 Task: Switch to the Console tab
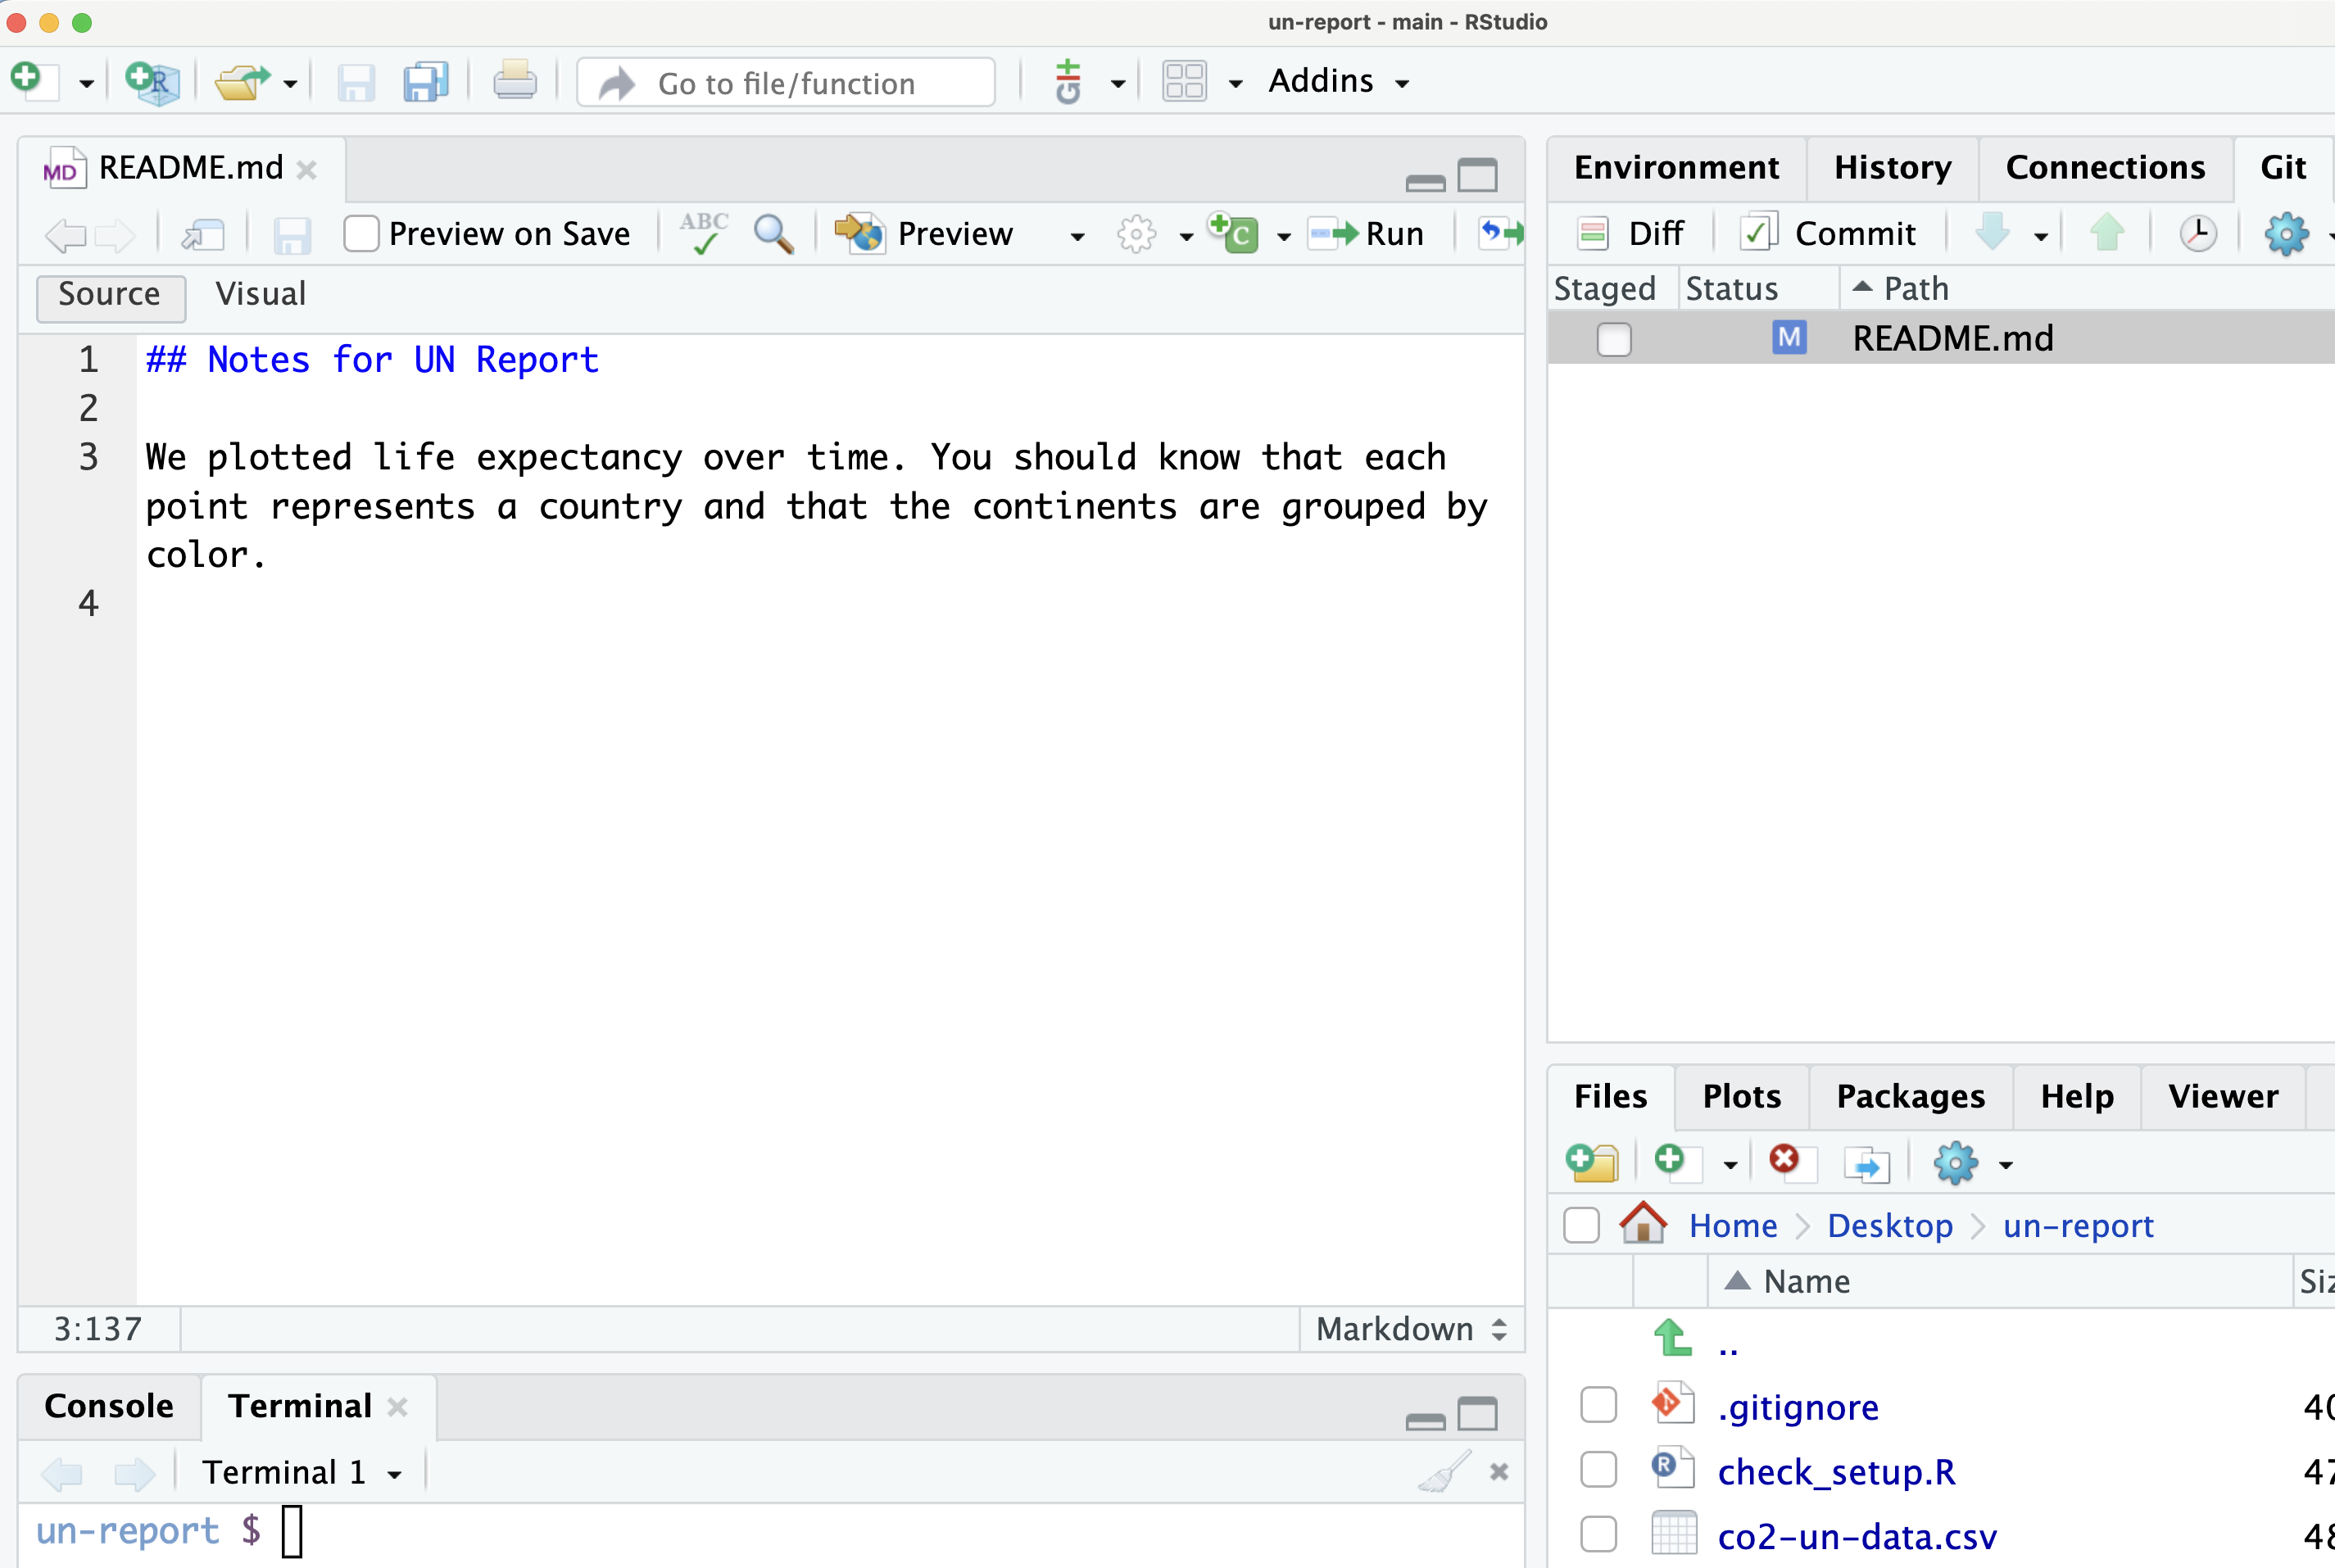click(x=109, y=1406)
